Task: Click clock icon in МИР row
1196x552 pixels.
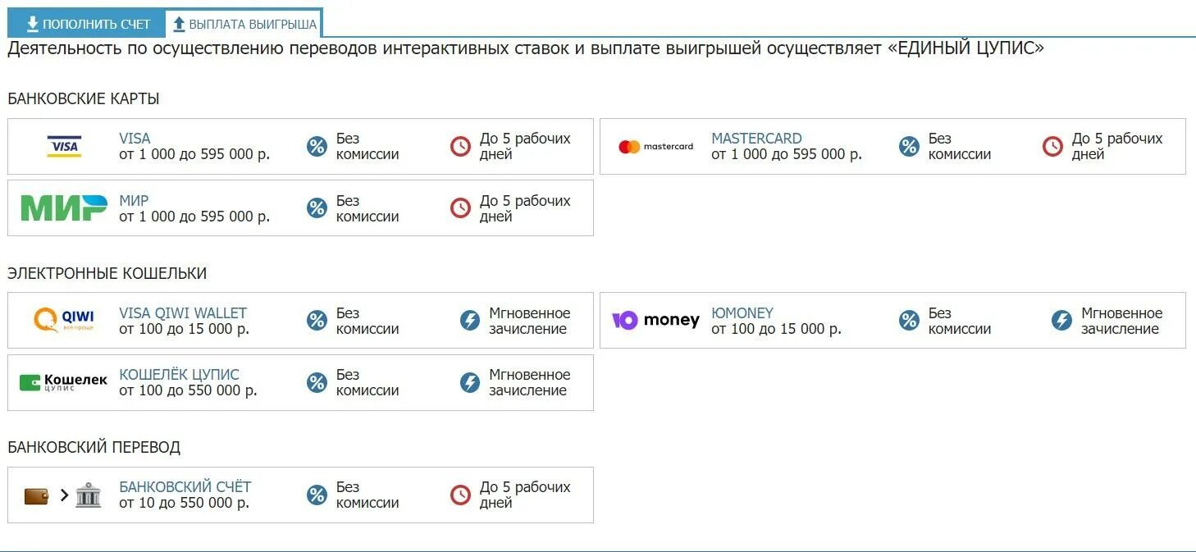Action: coord(460,208)
